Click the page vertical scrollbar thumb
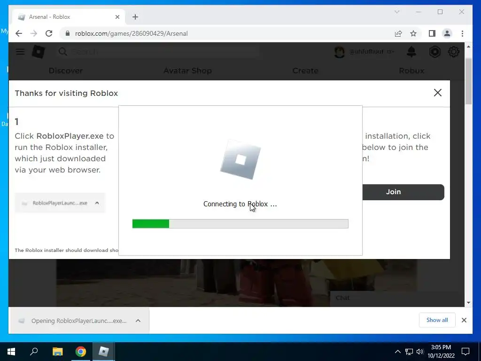The image size is (481, 361). [468, 81]
